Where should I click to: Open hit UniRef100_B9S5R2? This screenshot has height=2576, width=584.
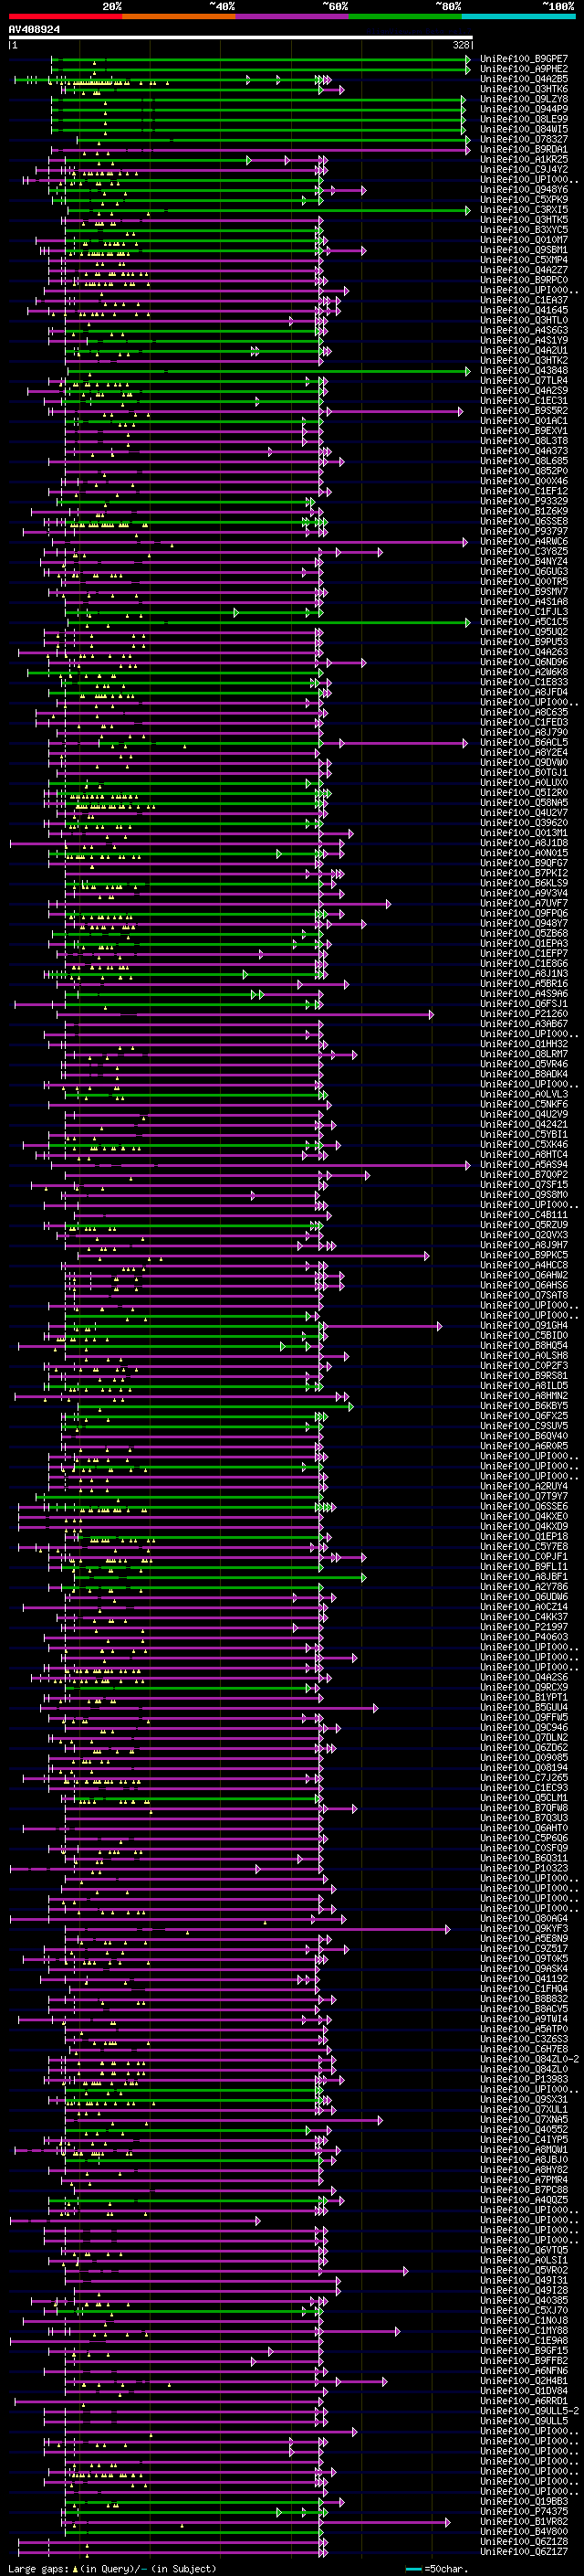point(524,411)
